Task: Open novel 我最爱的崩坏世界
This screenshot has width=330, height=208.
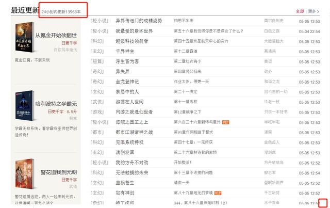Action: [x=134, y=31]
